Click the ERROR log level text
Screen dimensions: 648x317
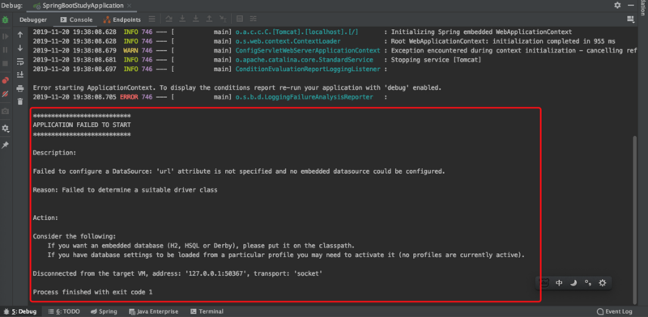tap(129, 97)
